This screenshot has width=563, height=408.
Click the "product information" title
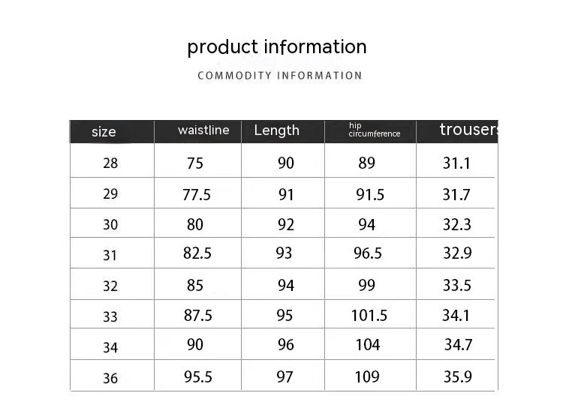coord(277,47)
